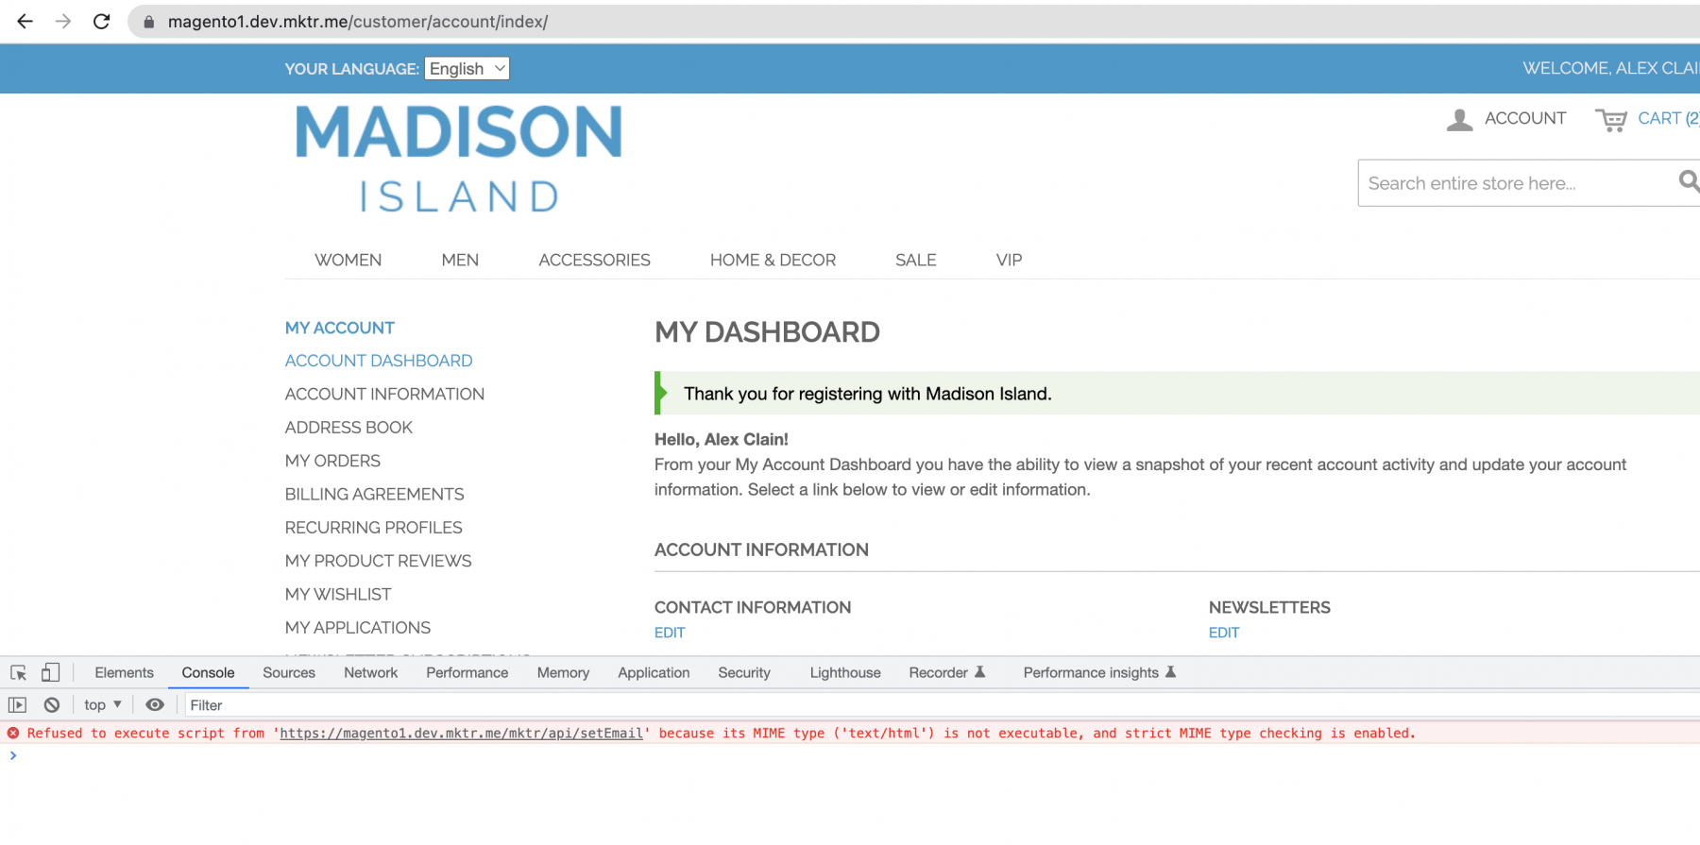
Task: Click the store search input field
Action: [1511, 183]
